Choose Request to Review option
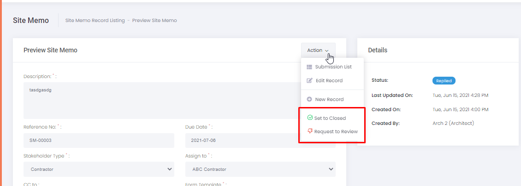 (x=336, y=132)
